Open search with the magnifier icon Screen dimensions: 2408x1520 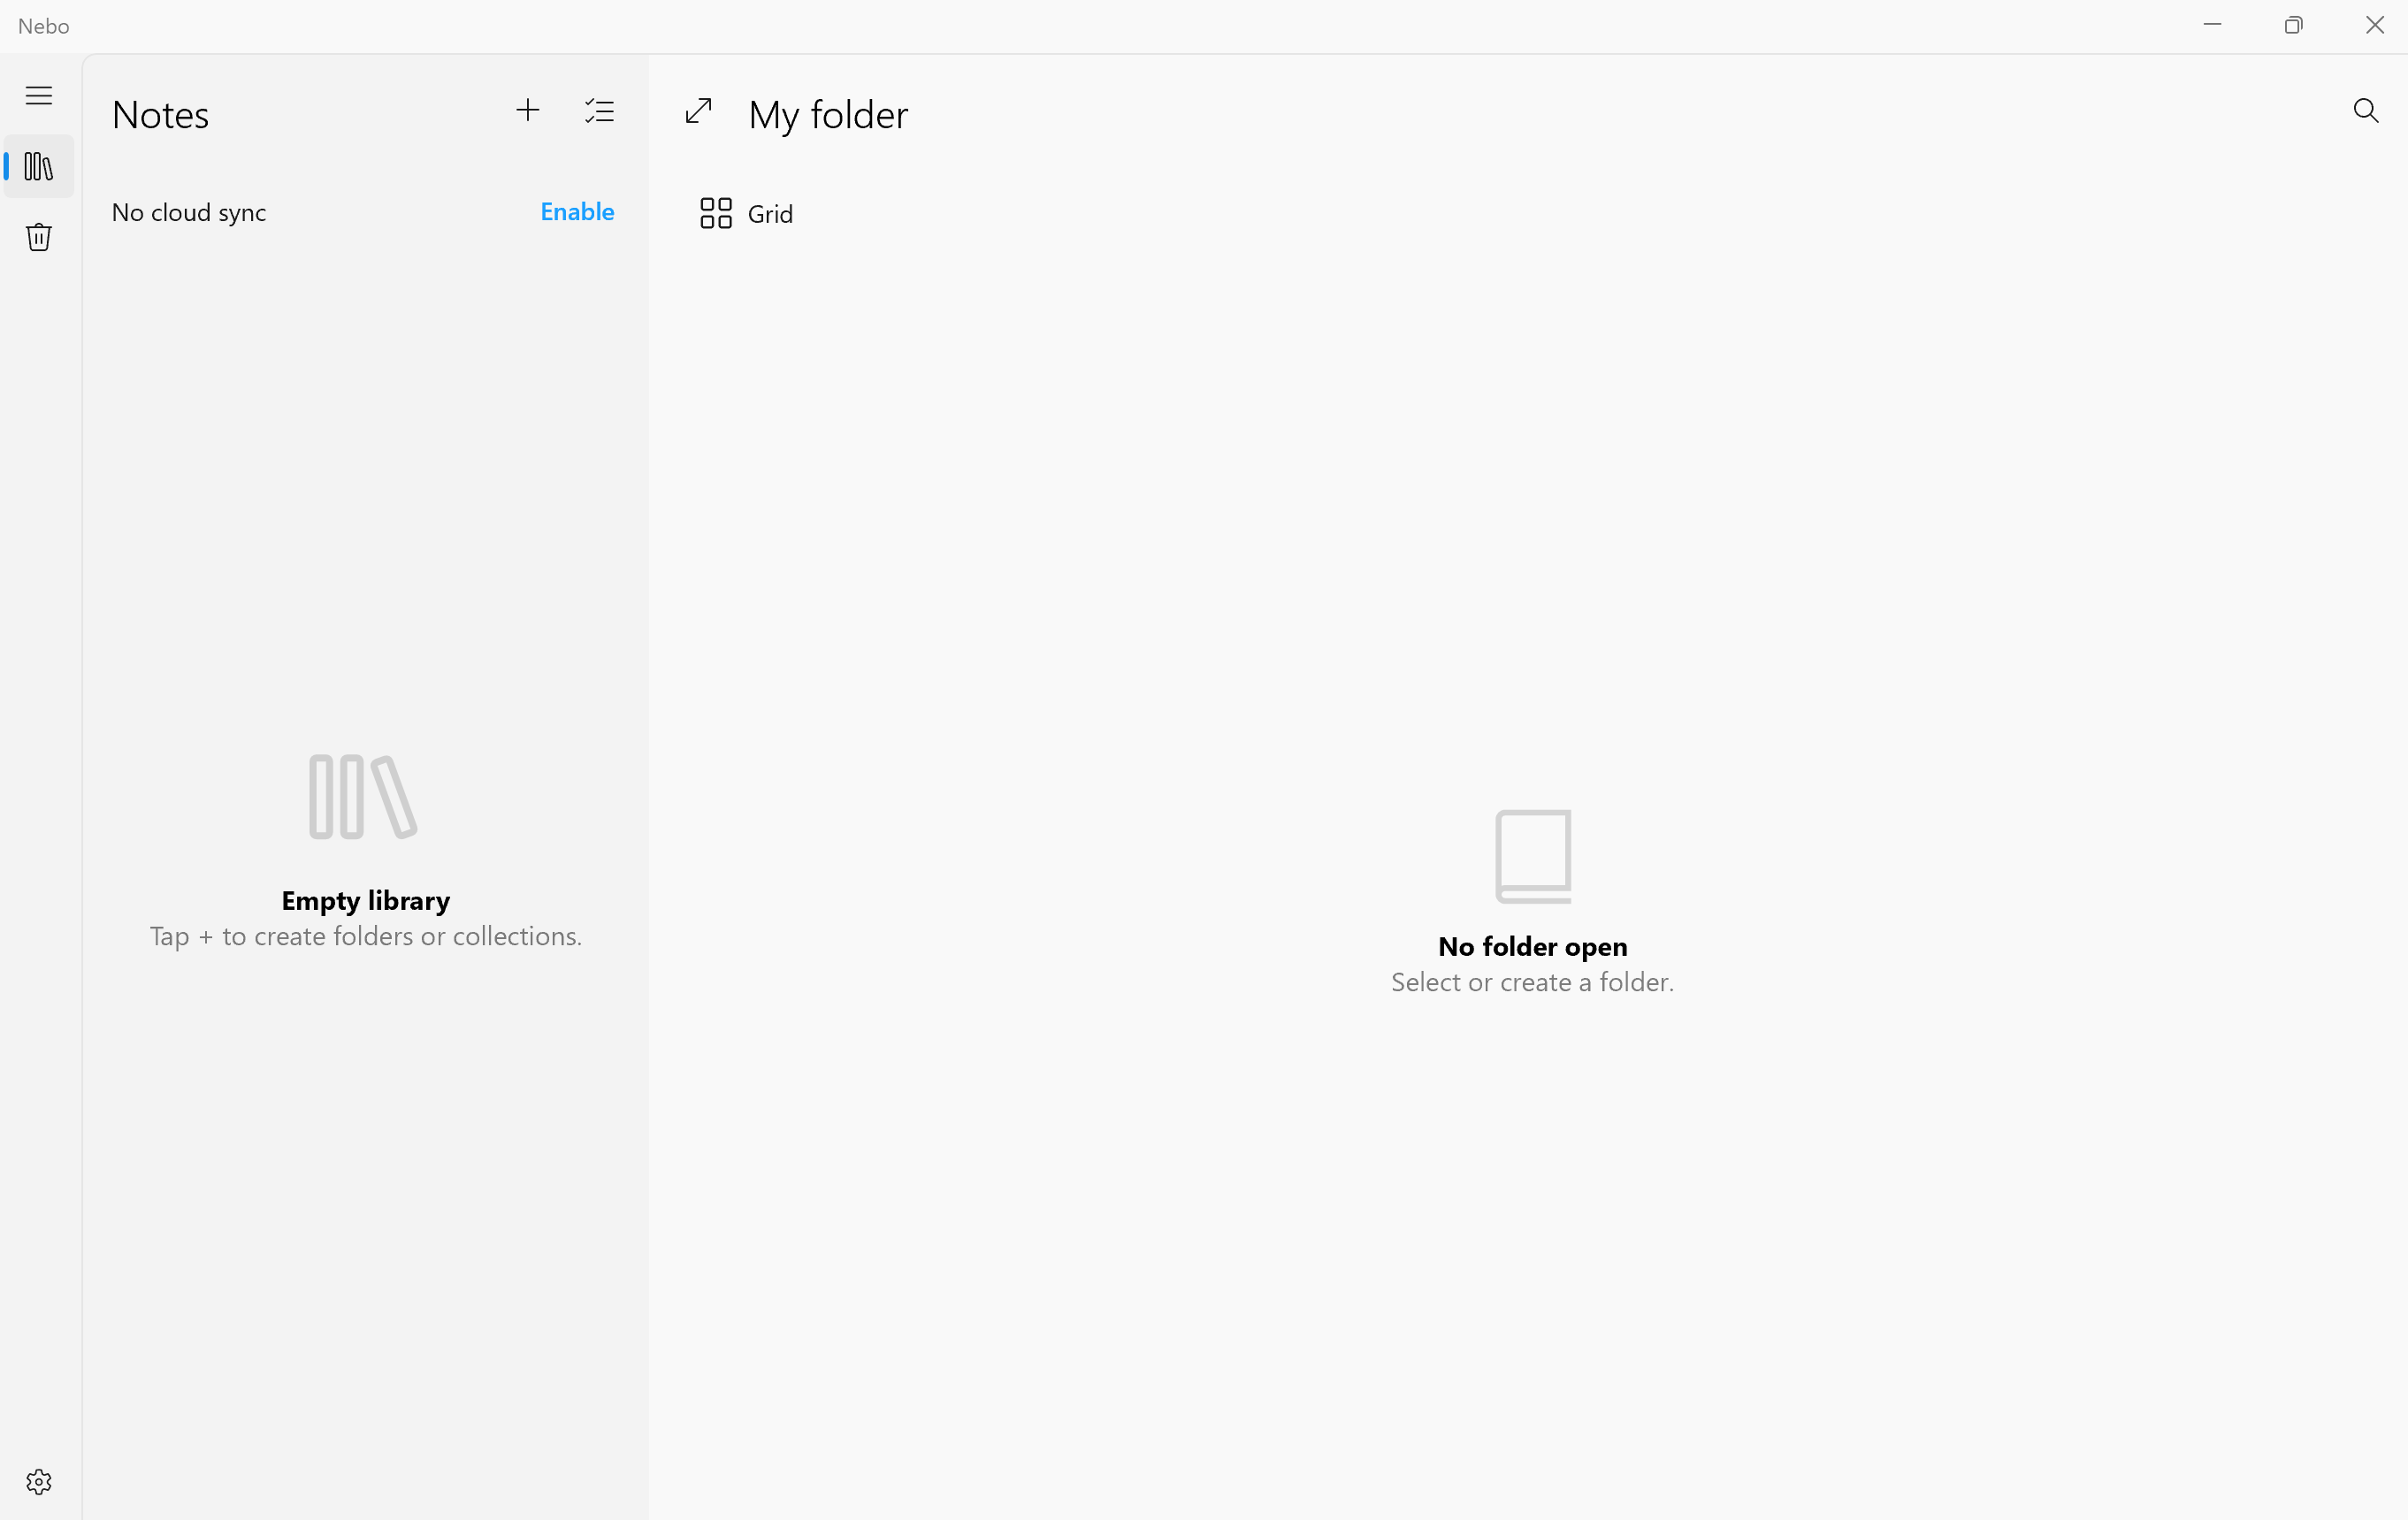pos(2365,111)
